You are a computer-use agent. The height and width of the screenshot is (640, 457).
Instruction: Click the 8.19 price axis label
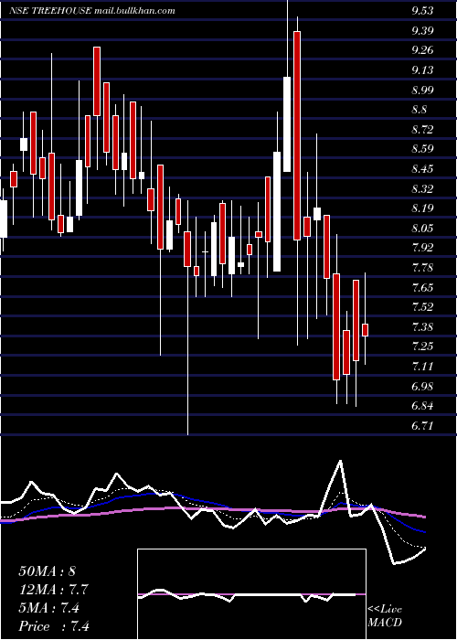(422, 208)
